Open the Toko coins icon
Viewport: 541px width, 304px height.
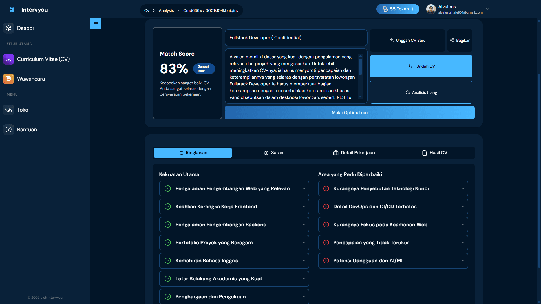[x=8, y=110]
